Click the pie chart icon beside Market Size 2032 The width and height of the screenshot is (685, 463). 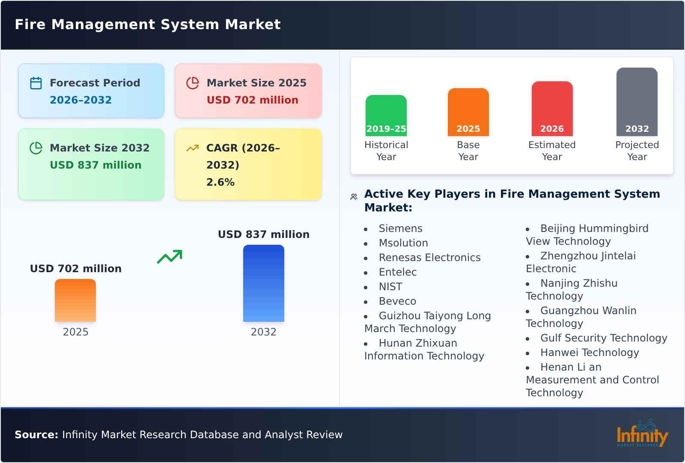point(36,148)
